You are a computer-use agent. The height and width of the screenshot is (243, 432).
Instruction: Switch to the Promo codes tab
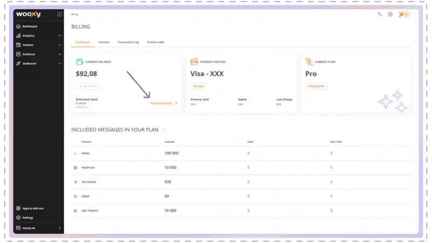156,42
